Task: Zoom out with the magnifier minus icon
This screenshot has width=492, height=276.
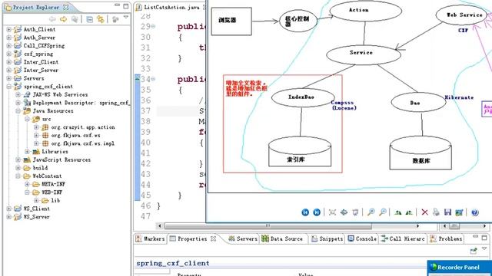Action: [x=383, y=212]
